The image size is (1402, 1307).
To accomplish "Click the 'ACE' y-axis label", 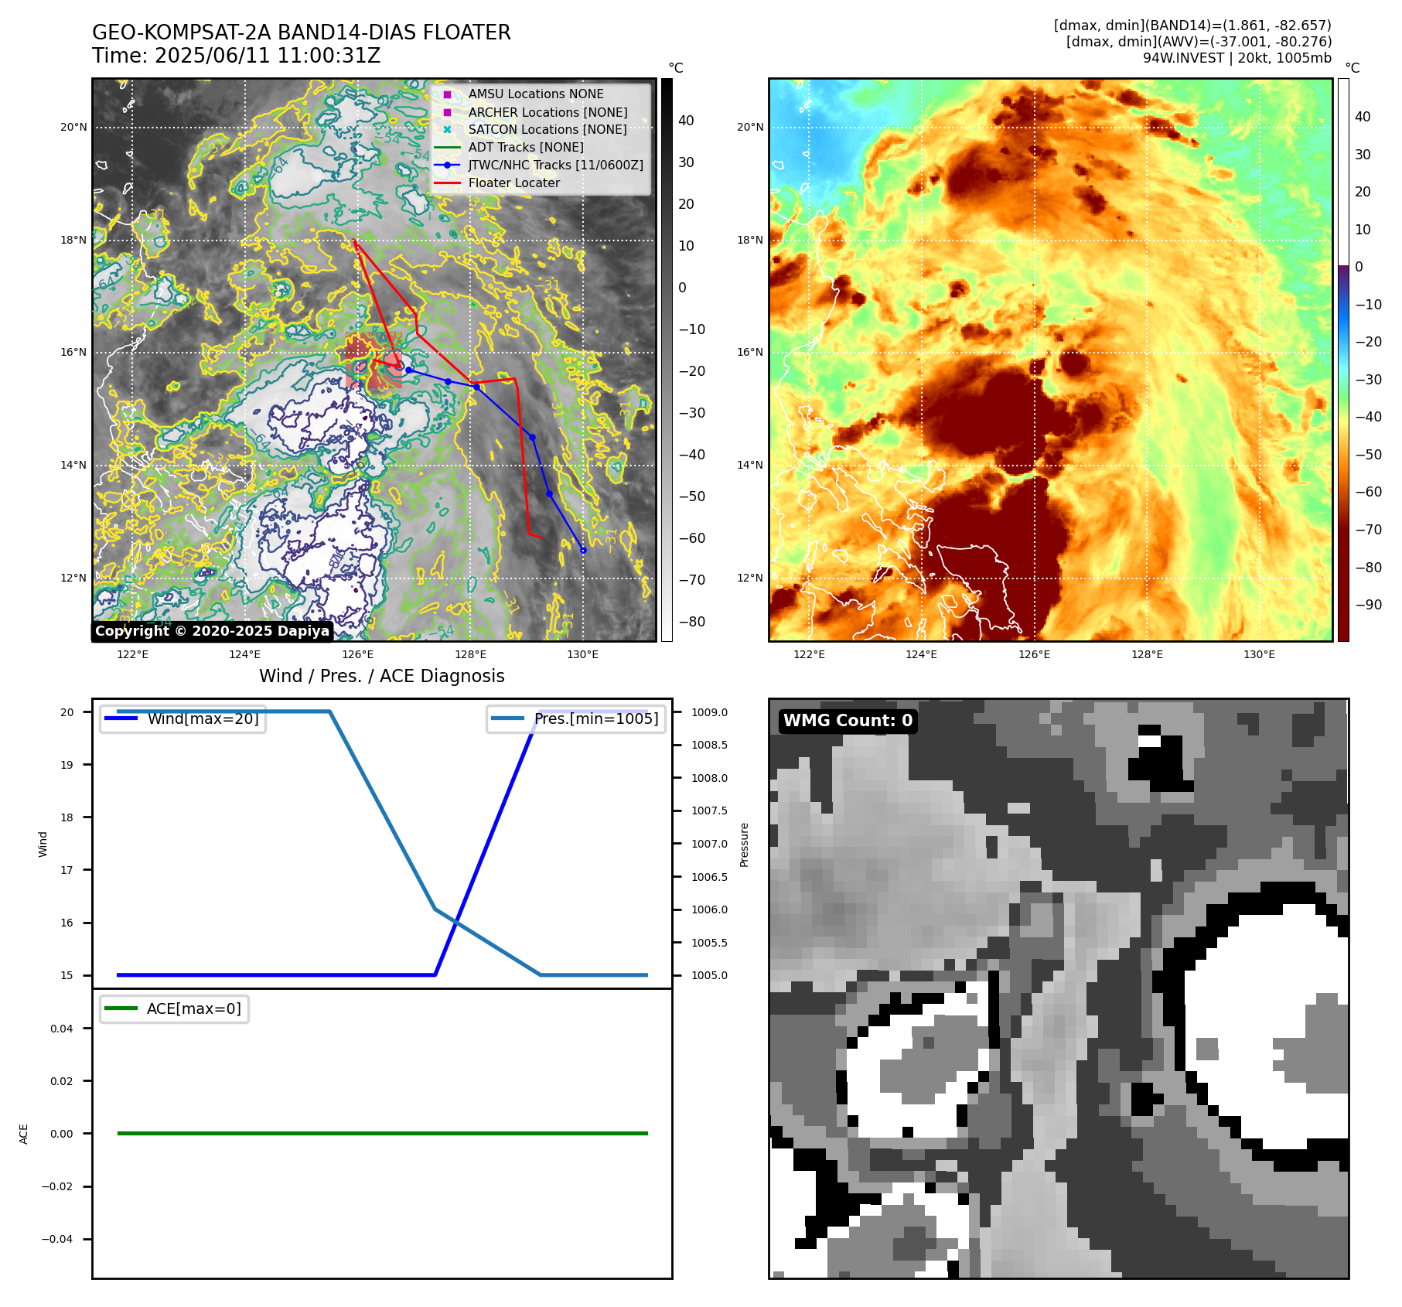I will click(x=23, y=1134).
